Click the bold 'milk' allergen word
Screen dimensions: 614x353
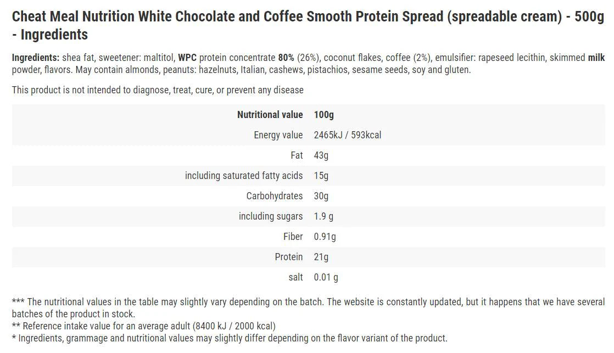click(596, 58)
